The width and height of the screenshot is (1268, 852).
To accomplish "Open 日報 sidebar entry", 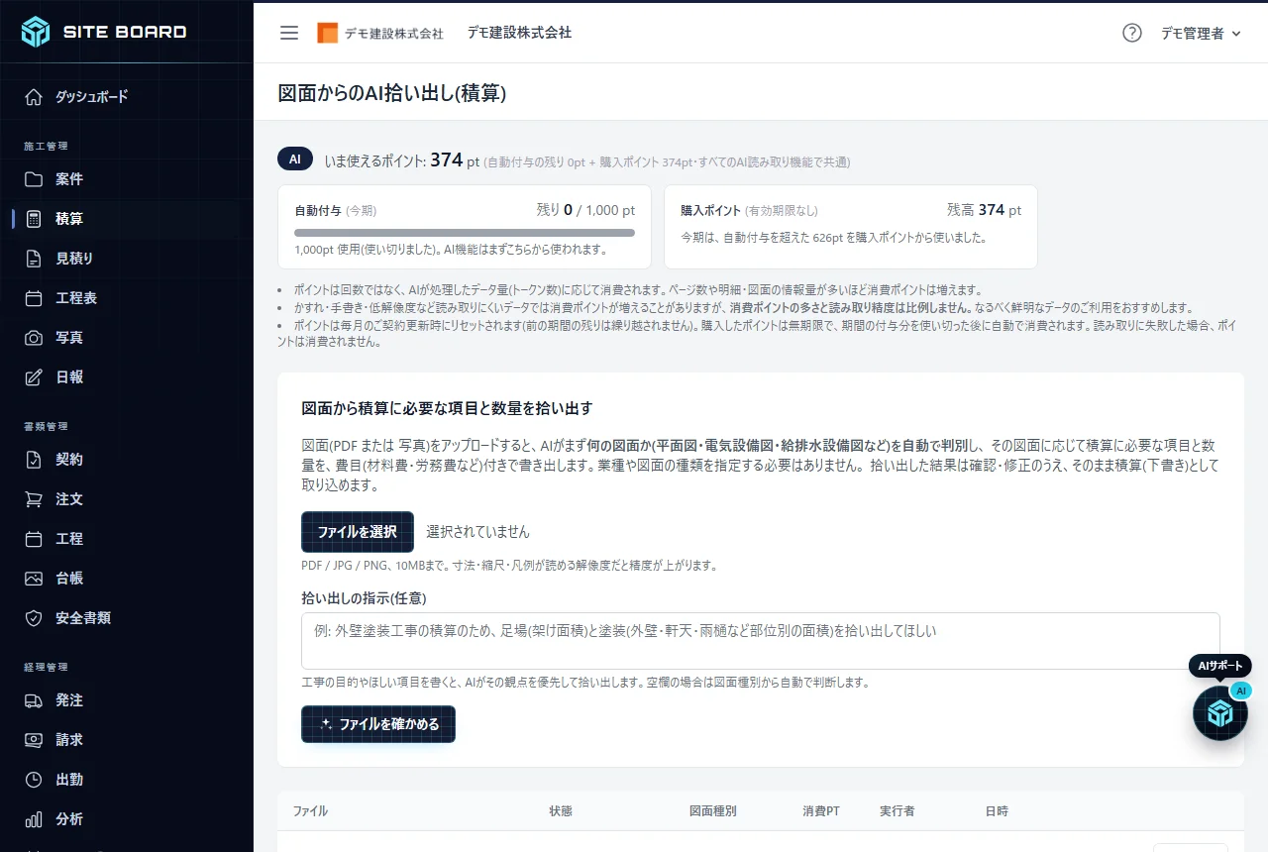I will 127,377.
